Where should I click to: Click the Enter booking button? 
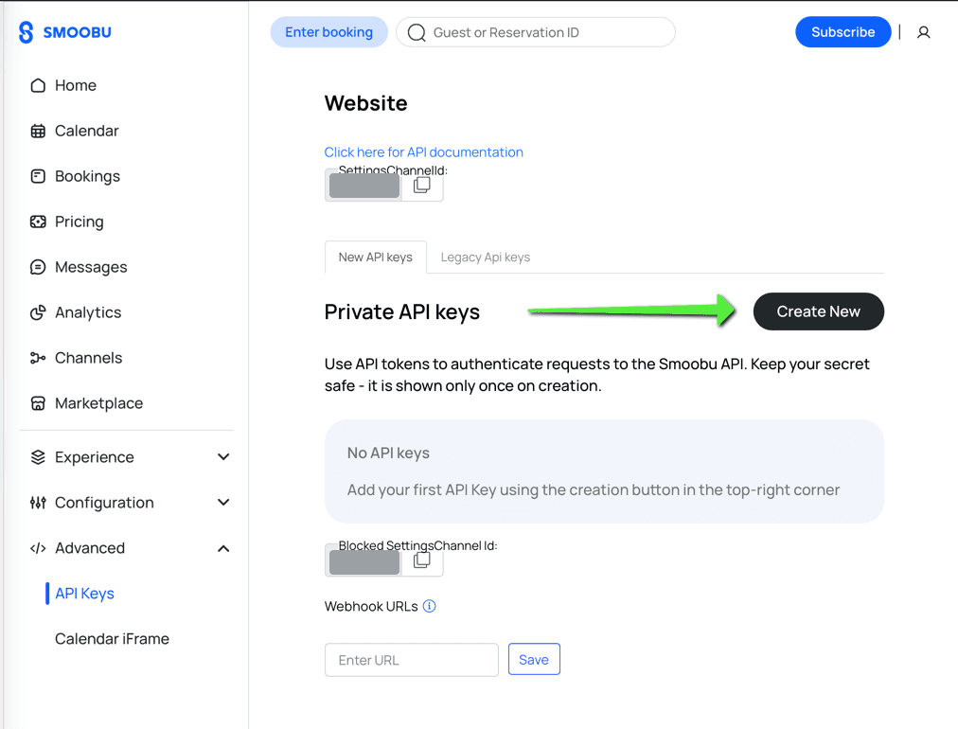(x=328, y=32)
